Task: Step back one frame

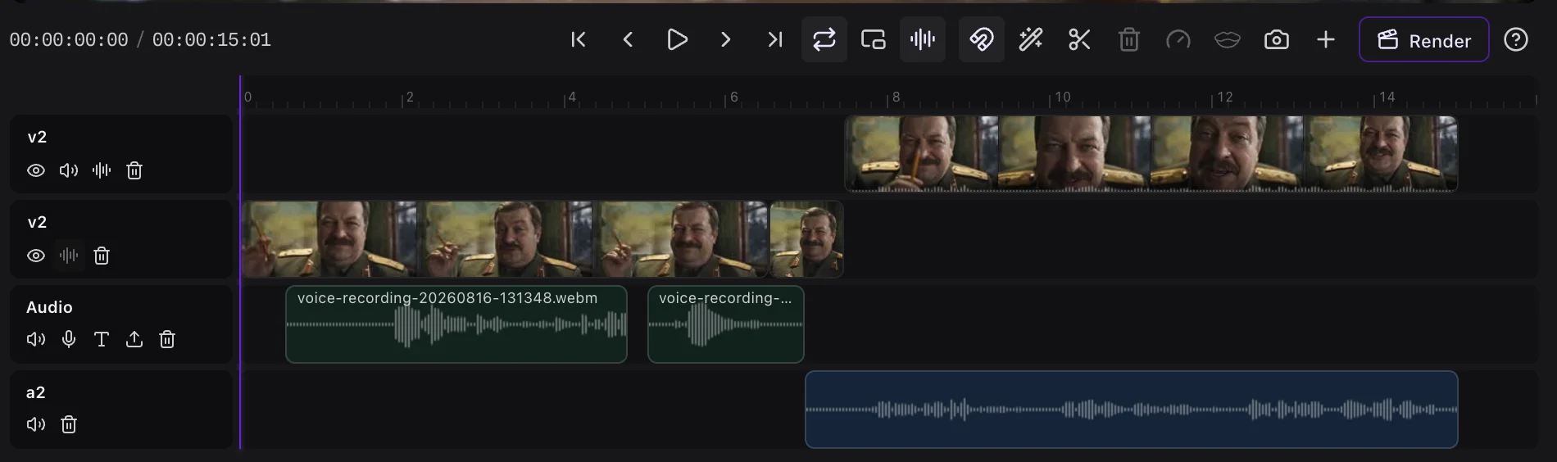Action: (628, 39)
